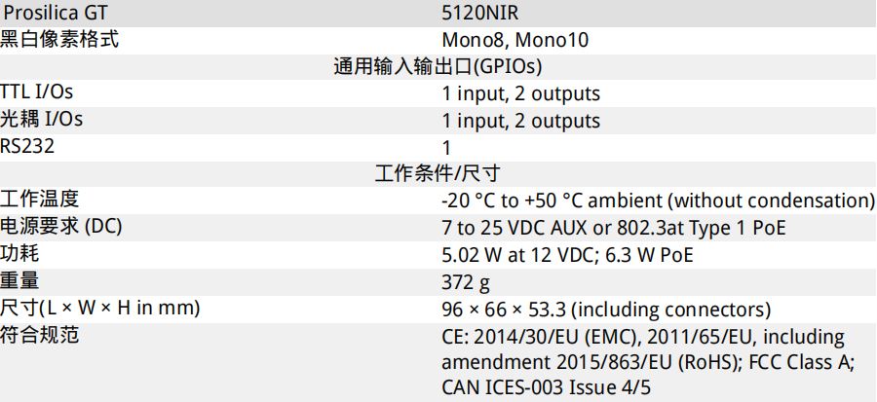The width and height of the screenshot is (877, 402).
Task: Select the Mono8, Mono10 value
Action: click(515, 40)
